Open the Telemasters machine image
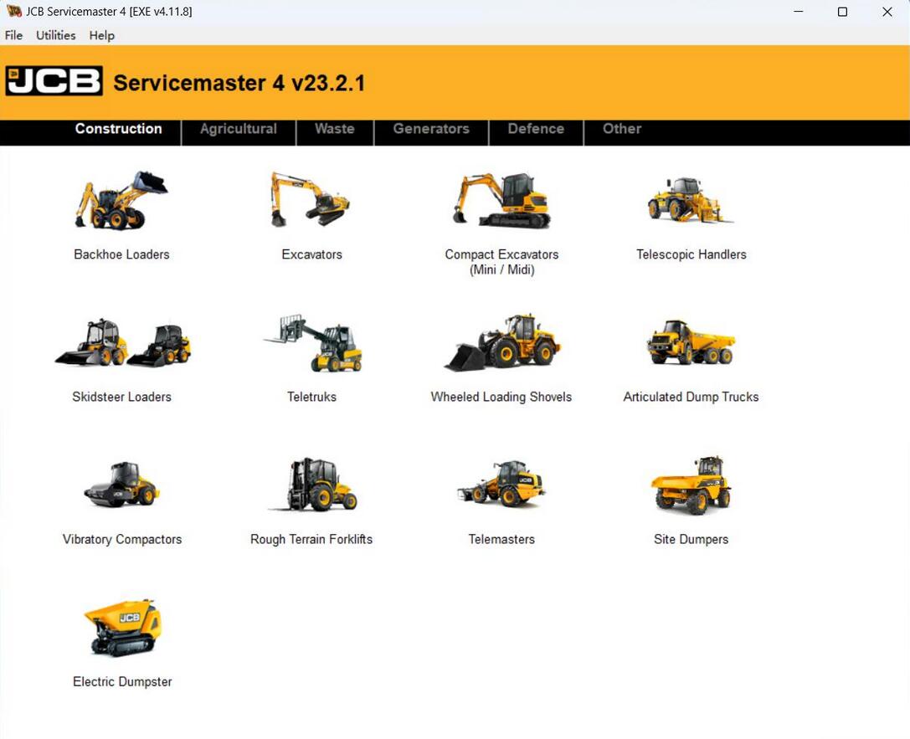 coord(501,484)
